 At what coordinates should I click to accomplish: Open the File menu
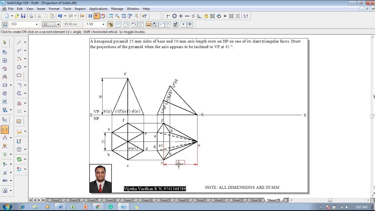[x=11, y=9]
